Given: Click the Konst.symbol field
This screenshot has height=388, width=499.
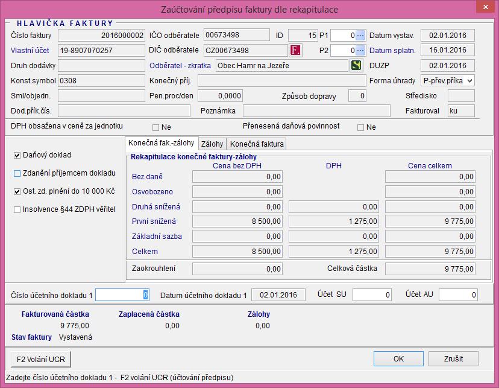Looking at the screenshot, I should coord(101,81).
